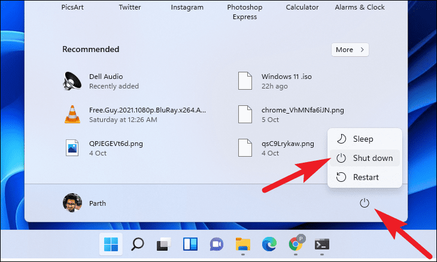Click the Shut down power glyph
This screenshot has height=262, width=437.
coord(341,158)
